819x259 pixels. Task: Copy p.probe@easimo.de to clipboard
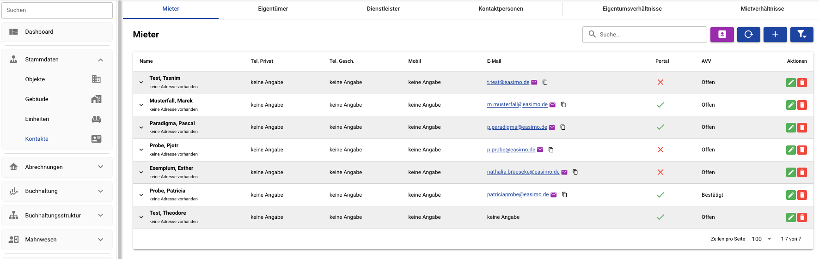pos(551,150)
